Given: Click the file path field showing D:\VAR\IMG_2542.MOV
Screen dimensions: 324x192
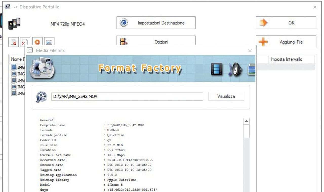Looking at the screenshot, I should 127,97.
